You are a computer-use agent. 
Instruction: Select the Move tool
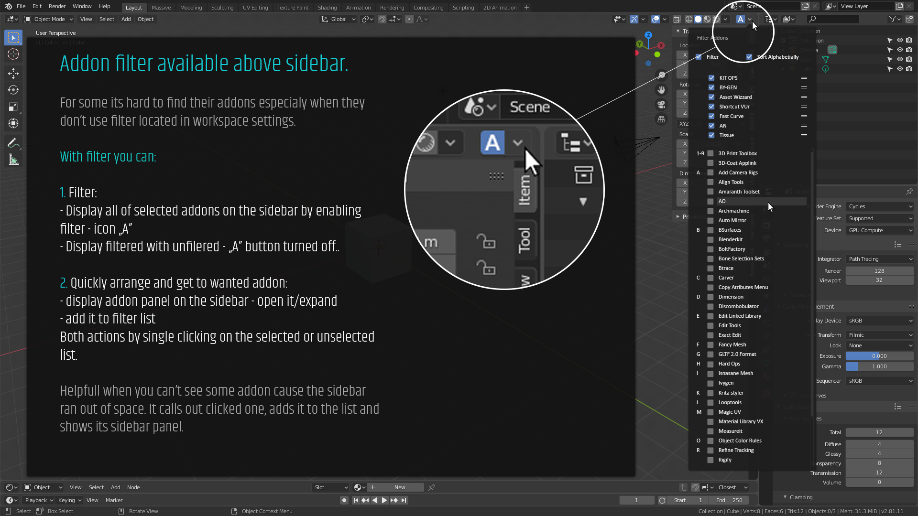point(13,73)
